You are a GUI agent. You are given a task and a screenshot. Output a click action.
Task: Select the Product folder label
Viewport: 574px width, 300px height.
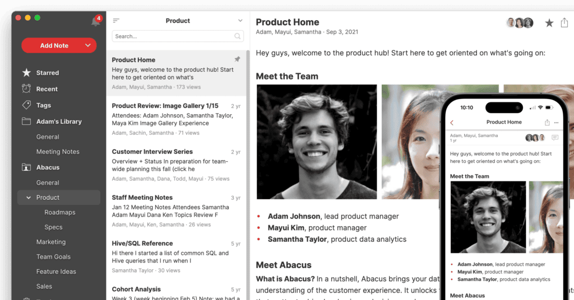click(x=48, y=198)
